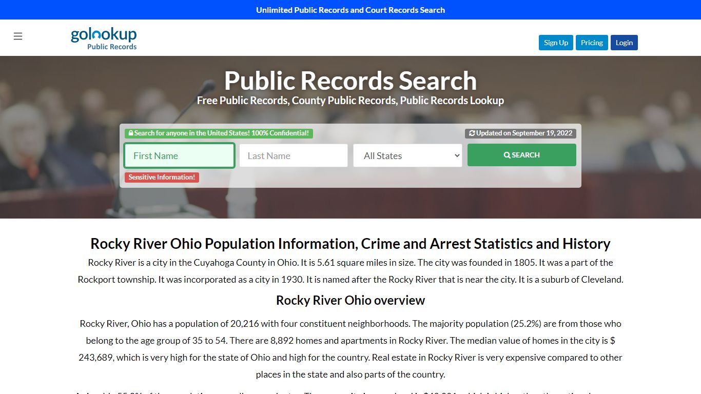The height and width of the screenshot is (394, 701).
Task: Click the 100% Confidential green badge
Action: tap(219, 133)
